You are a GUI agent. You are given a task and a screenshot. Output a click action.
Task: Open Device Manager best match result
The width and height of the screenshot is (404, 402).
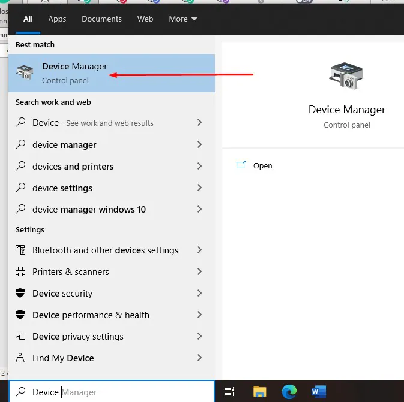coord(112,73)
